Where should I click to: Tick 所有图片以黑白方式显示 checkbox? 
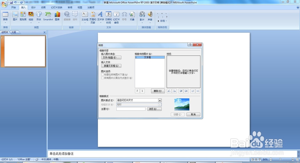[102, 78]
